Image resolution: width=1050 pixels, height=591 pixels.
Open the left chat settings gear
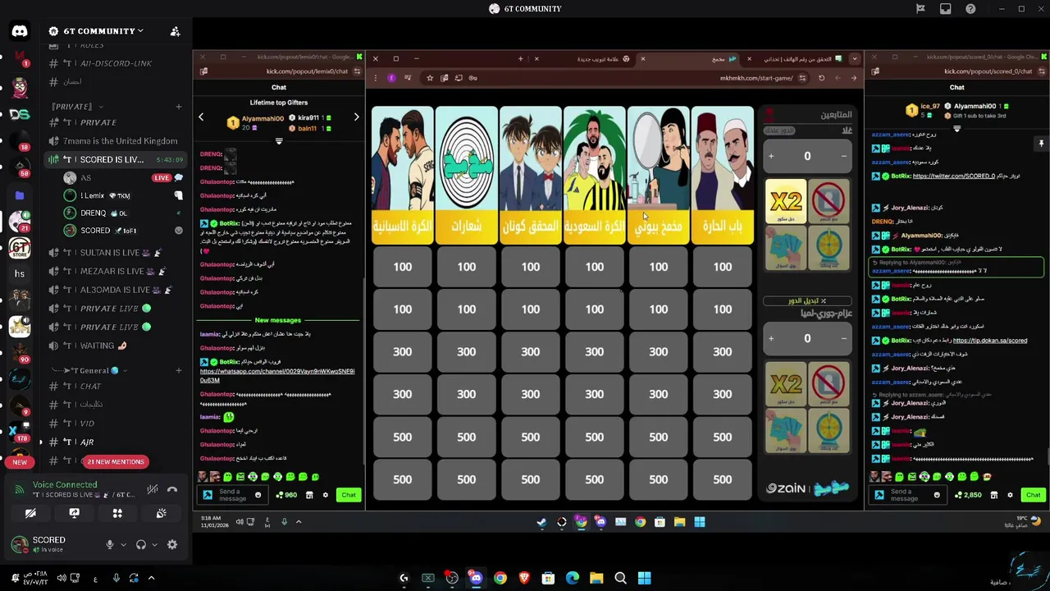(325, 495)
